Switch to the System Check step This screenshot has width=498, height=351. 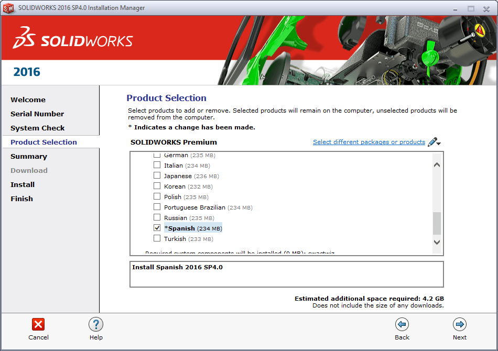[37, 128]
